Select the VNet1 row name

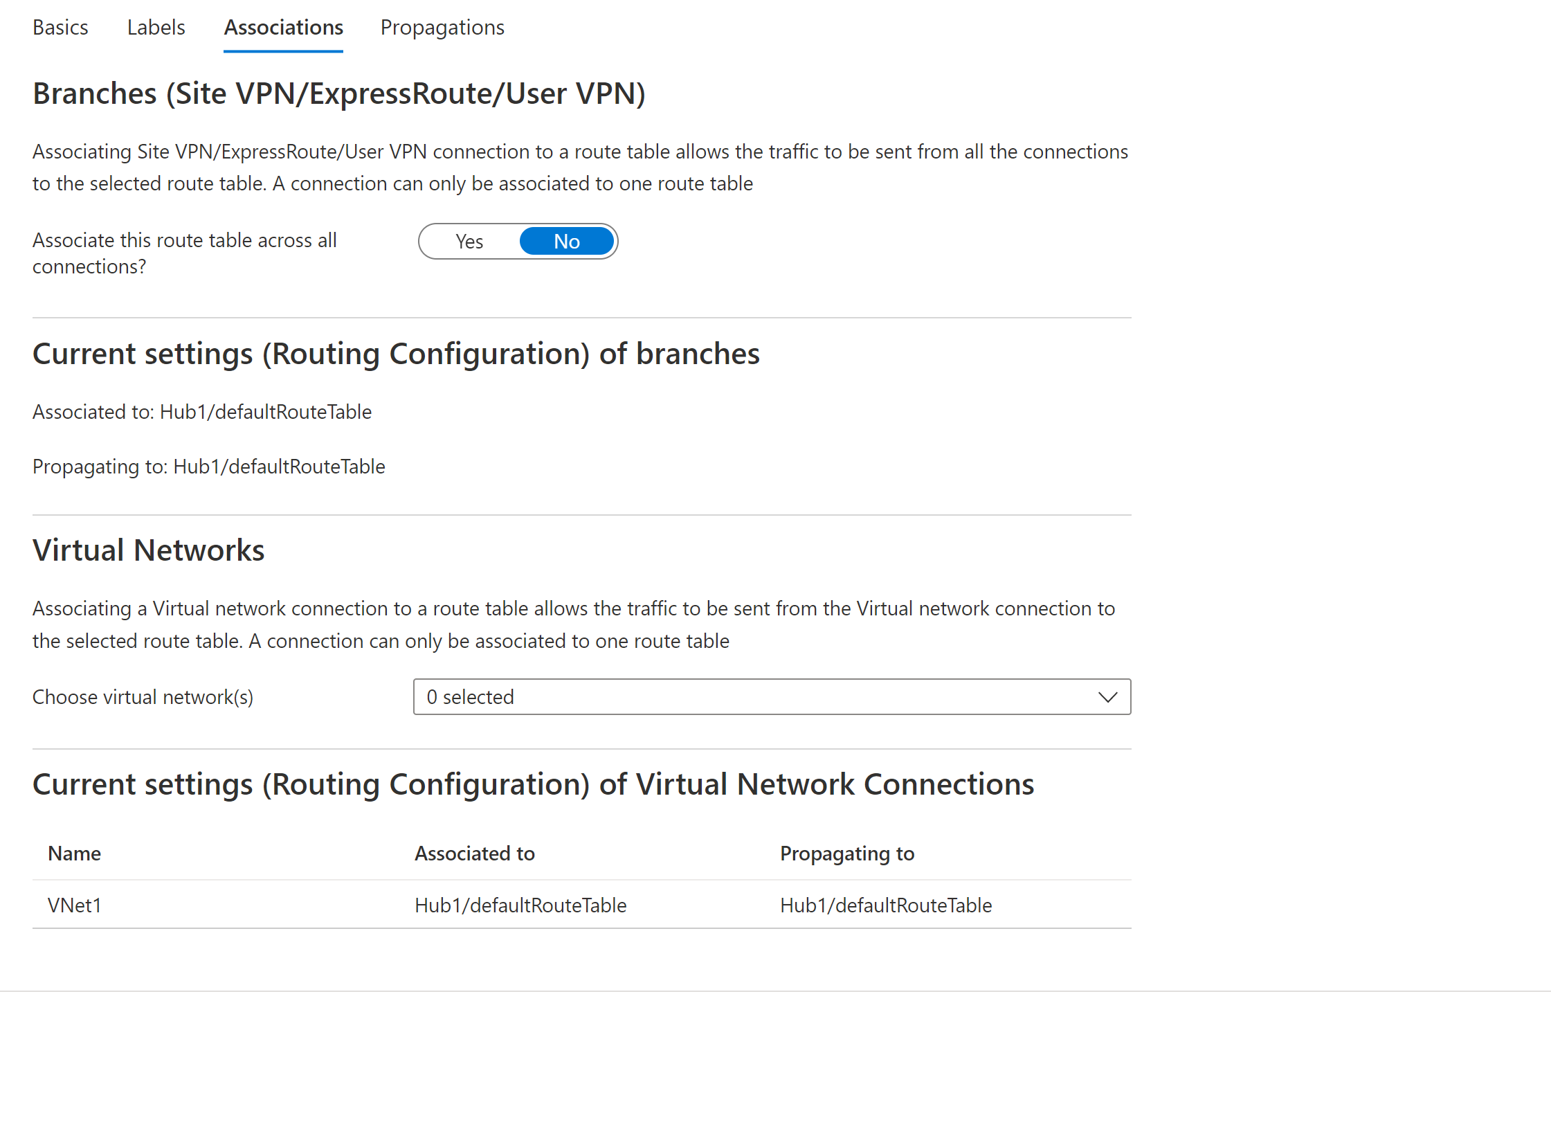tap(75, 905)
